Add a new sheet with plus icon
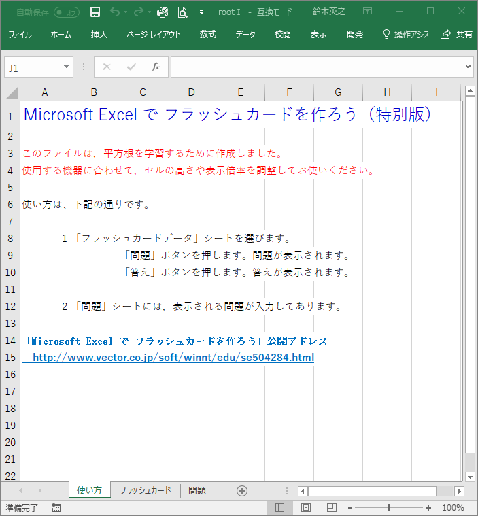 coord(241,490)
